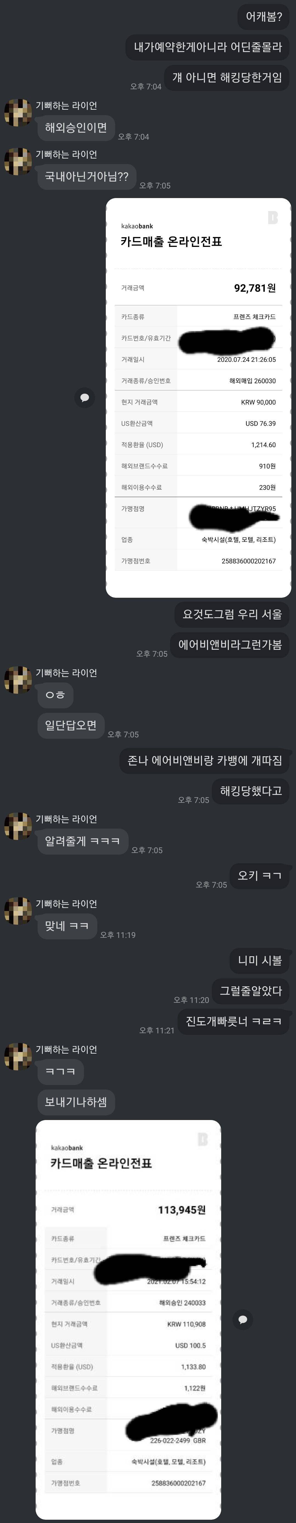The width and height of the screenshot is (296, 1523).
Task: Select the 일단답오면 message bubble
Action: click(71, 726)
